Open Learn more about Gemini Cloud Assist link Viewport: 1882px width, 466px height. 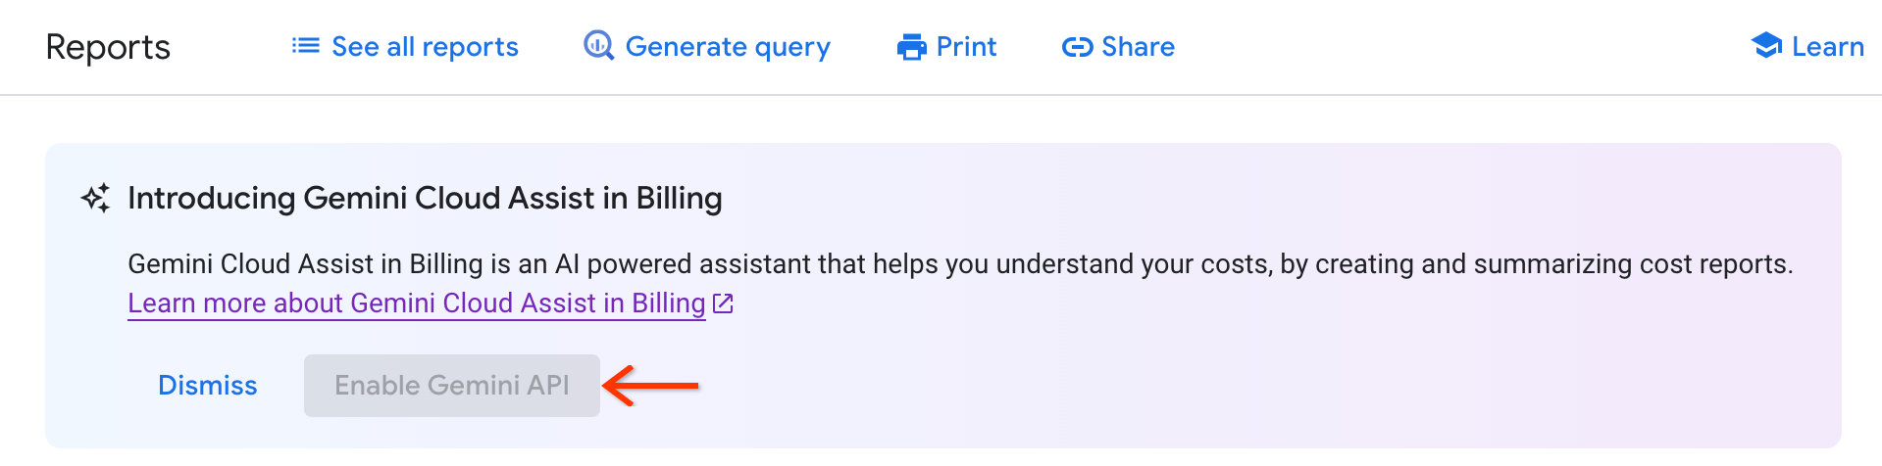(x=417, y=303)
